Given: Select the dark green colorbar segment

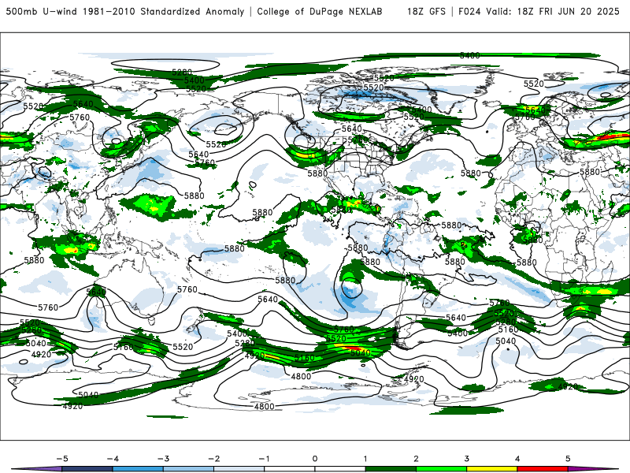Looking at the screenshot, I should pos(391,469).
